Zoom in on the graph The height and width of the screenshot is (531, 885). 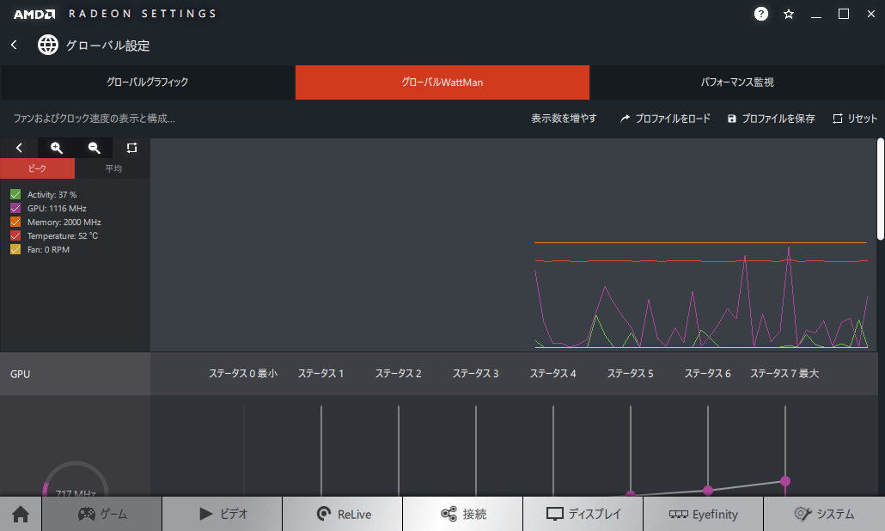coord(57,148)
